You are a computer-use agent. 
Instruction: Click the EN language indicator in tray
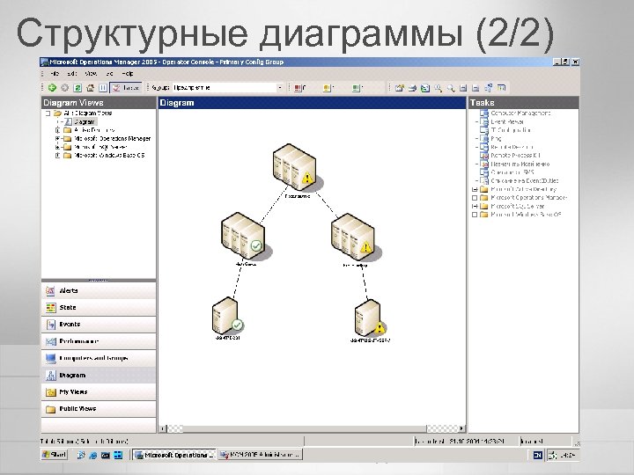point(538,456)
